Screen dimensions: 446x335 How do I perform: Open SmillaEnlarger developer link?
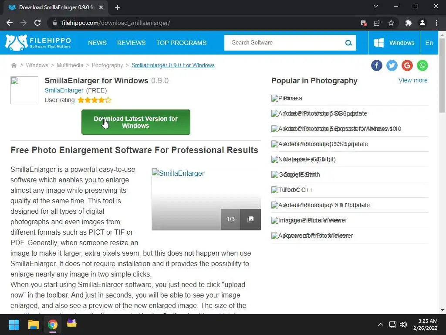[x=64, y=91]
